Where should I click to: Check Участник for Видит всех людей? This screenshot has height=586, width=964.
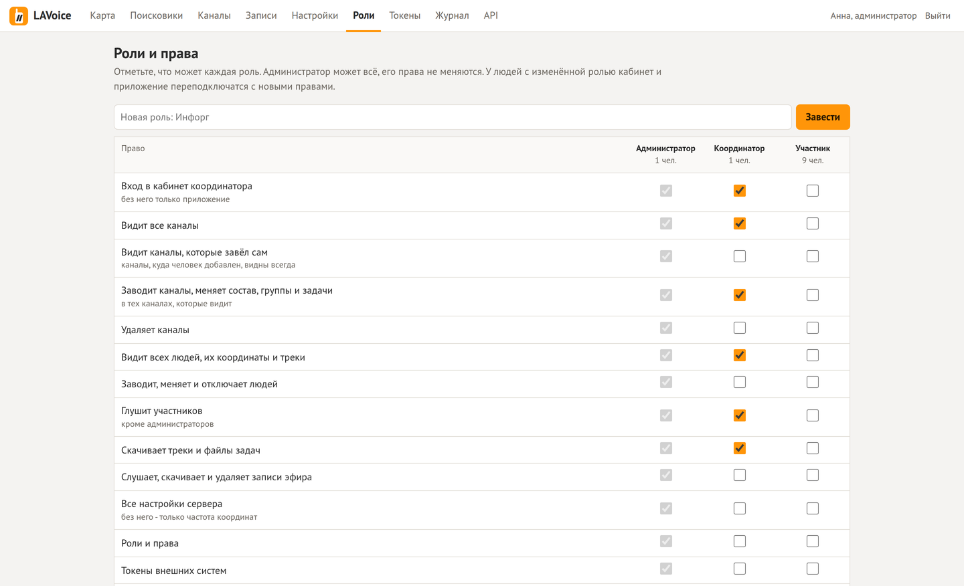(x=813, y=355)
